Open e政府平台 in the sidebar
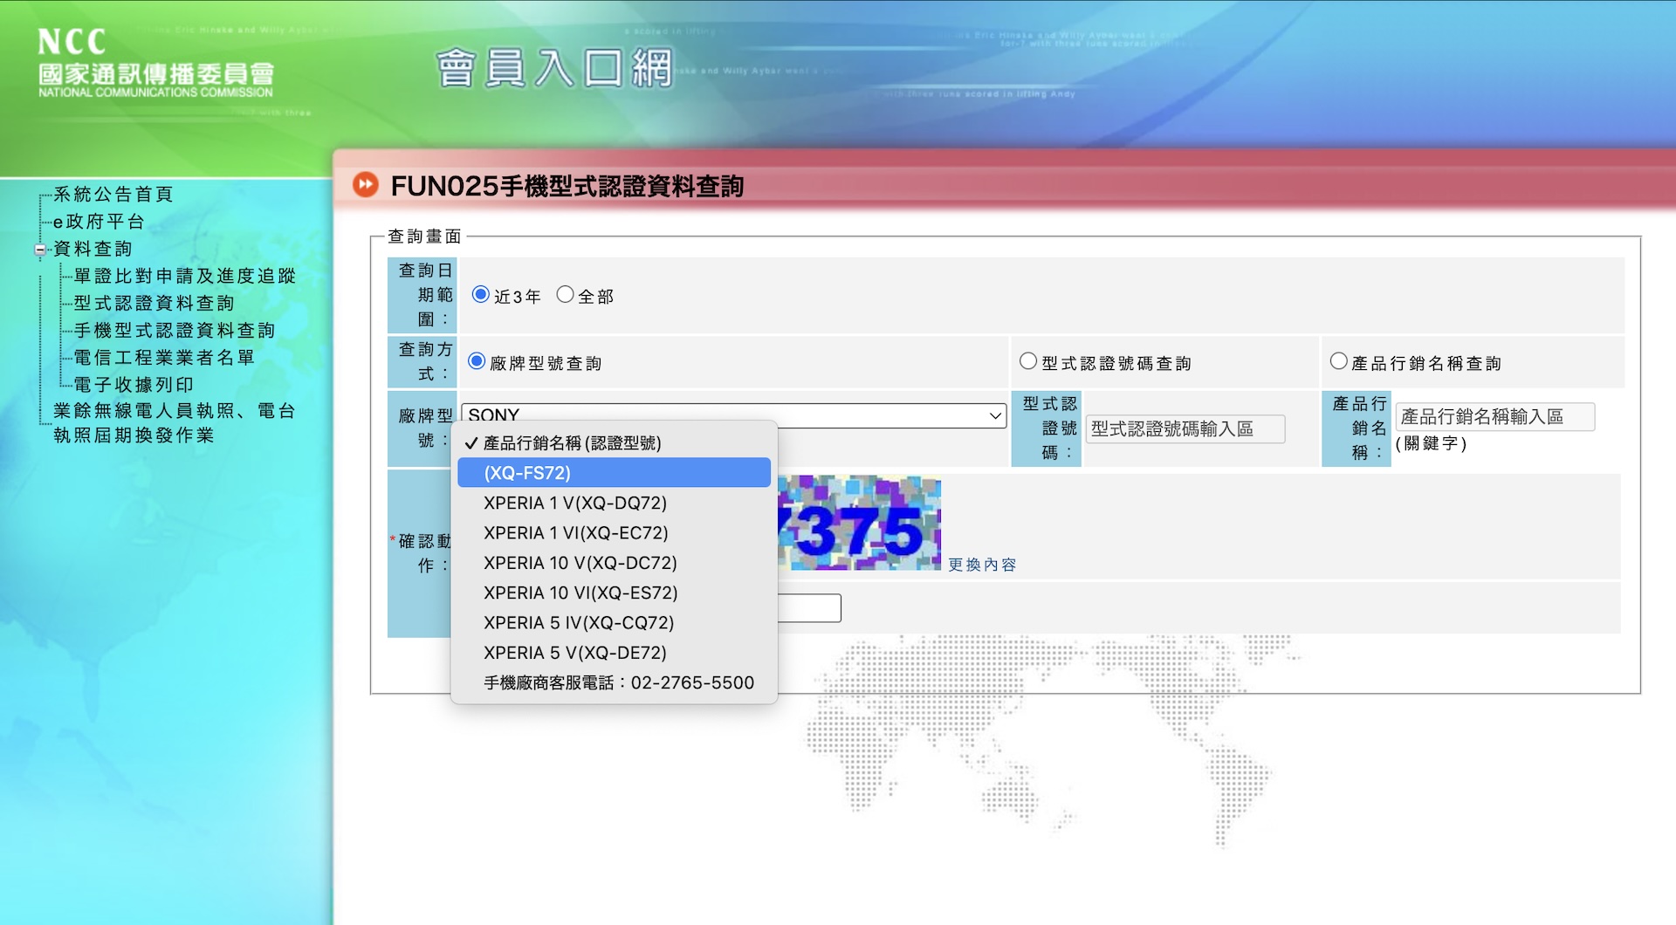 99,222
